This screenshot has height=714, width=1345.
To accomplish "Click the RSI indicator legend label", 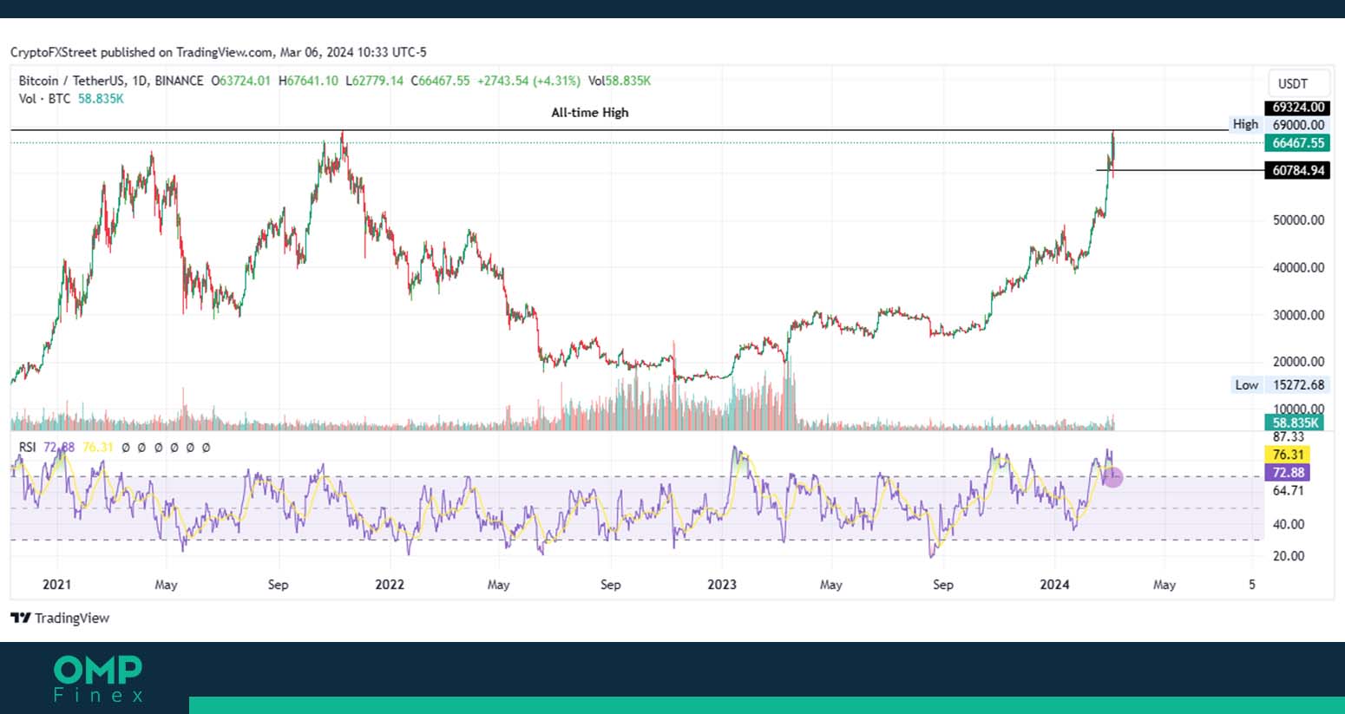I will pyautogui.click(x=28, y=448).
